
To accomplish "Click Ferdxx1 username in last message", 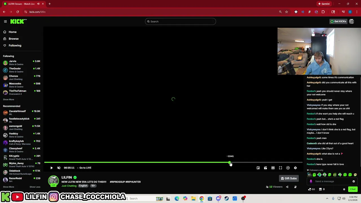I will coord(311,164).
